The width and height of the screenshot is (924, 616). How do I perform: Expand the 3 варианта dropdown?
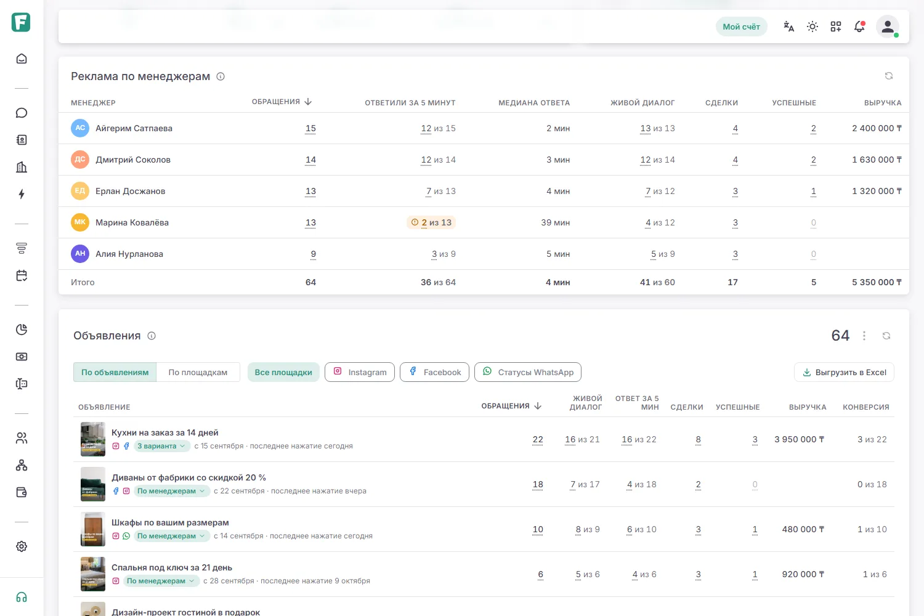pyautogui.click(x=161, y=446)
